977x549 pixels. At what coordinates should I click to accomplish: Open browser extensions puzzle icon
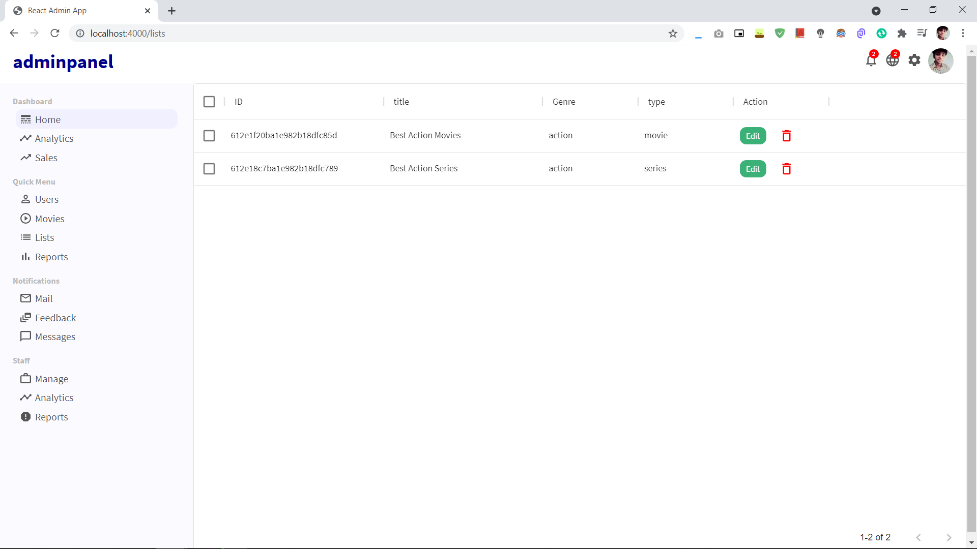(x=902, y=34)
